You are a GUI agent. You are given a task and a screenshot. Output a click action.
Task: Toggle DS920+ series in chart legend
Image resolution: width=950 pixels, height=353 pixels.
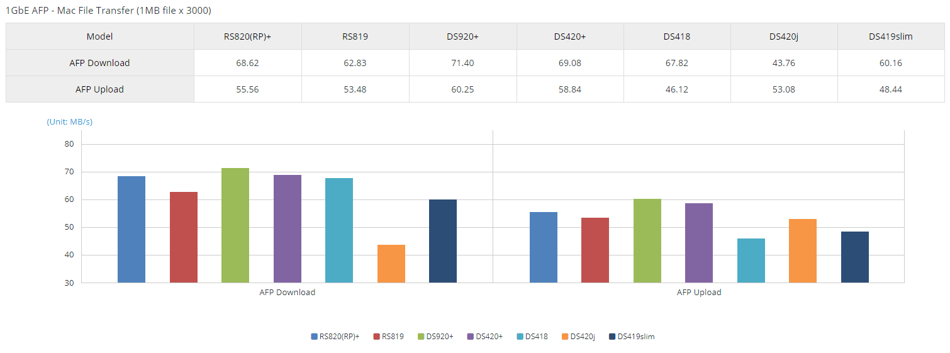coord(435,337)
